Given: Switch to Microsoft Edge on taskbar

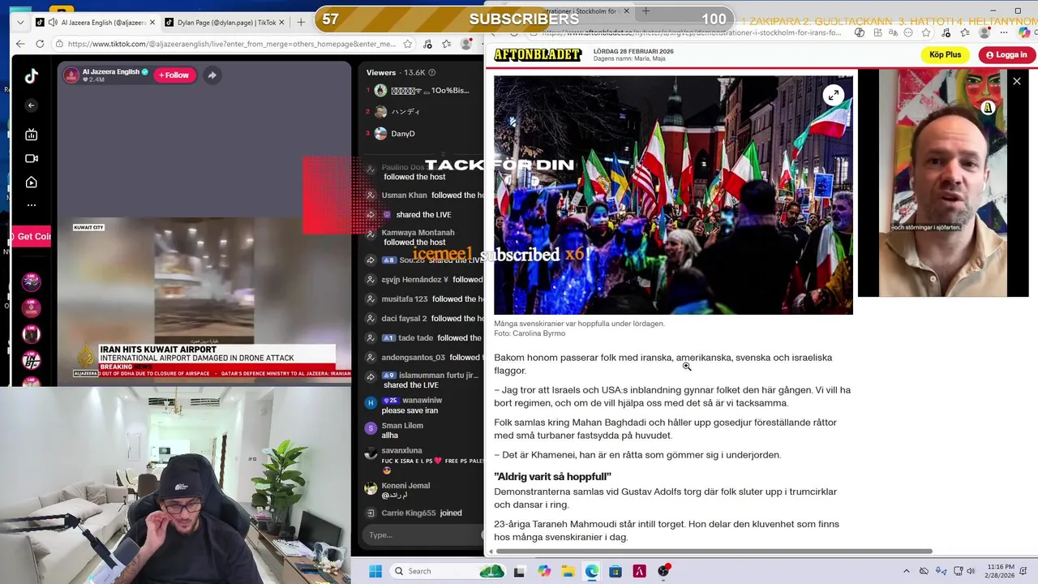Looking at the screenshot, I should [592, 571].
